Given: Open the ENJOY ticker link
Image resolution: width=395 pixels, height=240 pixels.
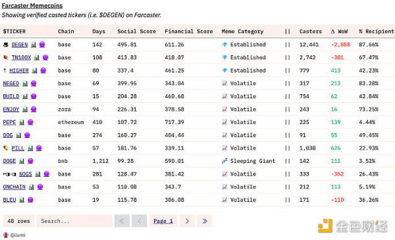Looking at the screenshot, I should (11, 110).
